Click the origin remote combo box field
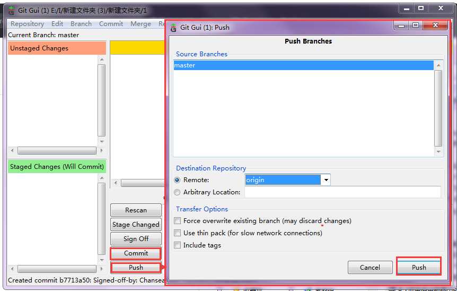The image size is (457, 291). pos(283,180)
